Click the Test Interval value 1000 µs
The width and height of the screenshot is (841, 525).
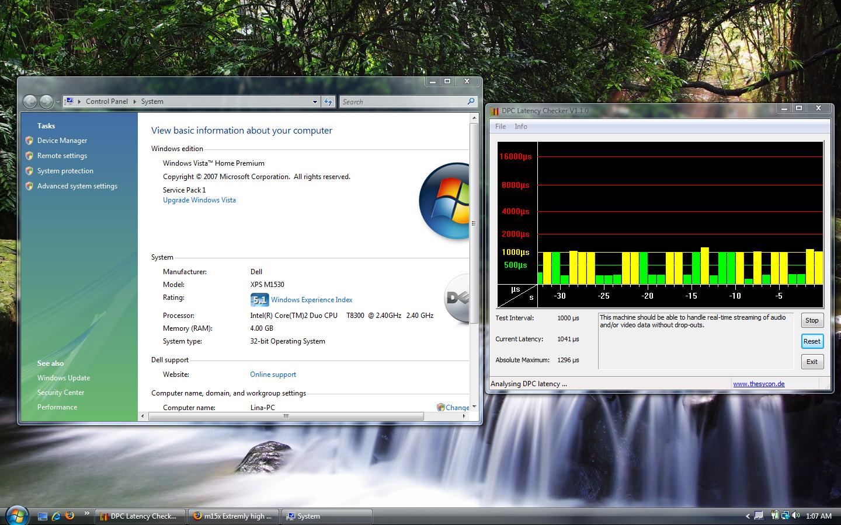[x=568, y=318]
